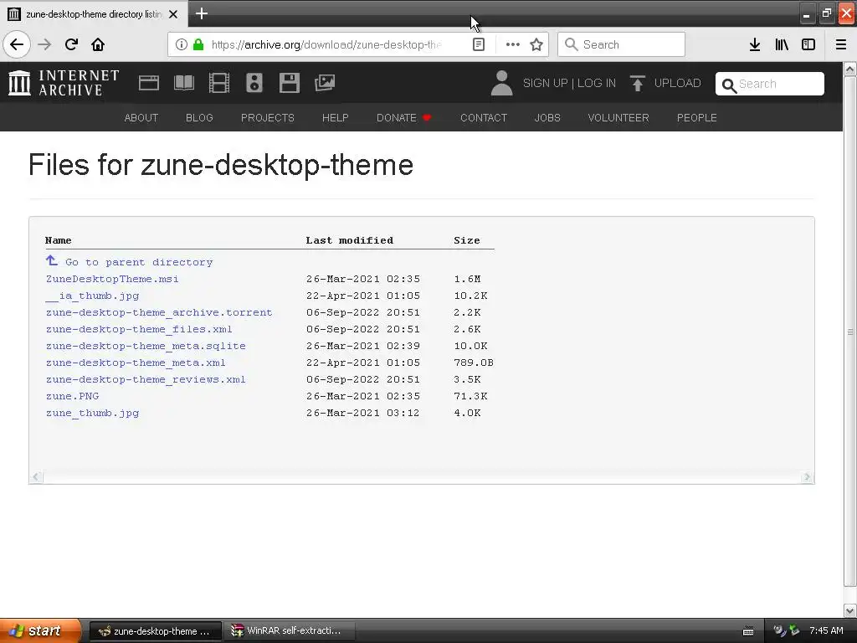The height and width of the screenshot is (643, 857).
Task: Open the Audio speaker icon
Action: pyautogui.click(x=254, y=83)
